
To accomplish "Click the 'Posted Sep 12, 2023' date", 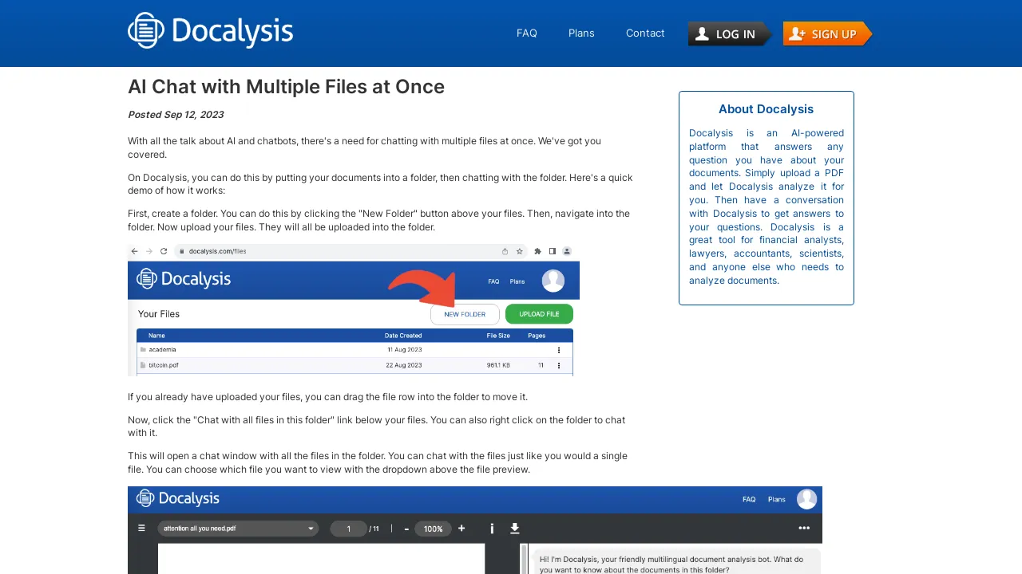I will 176,115.
